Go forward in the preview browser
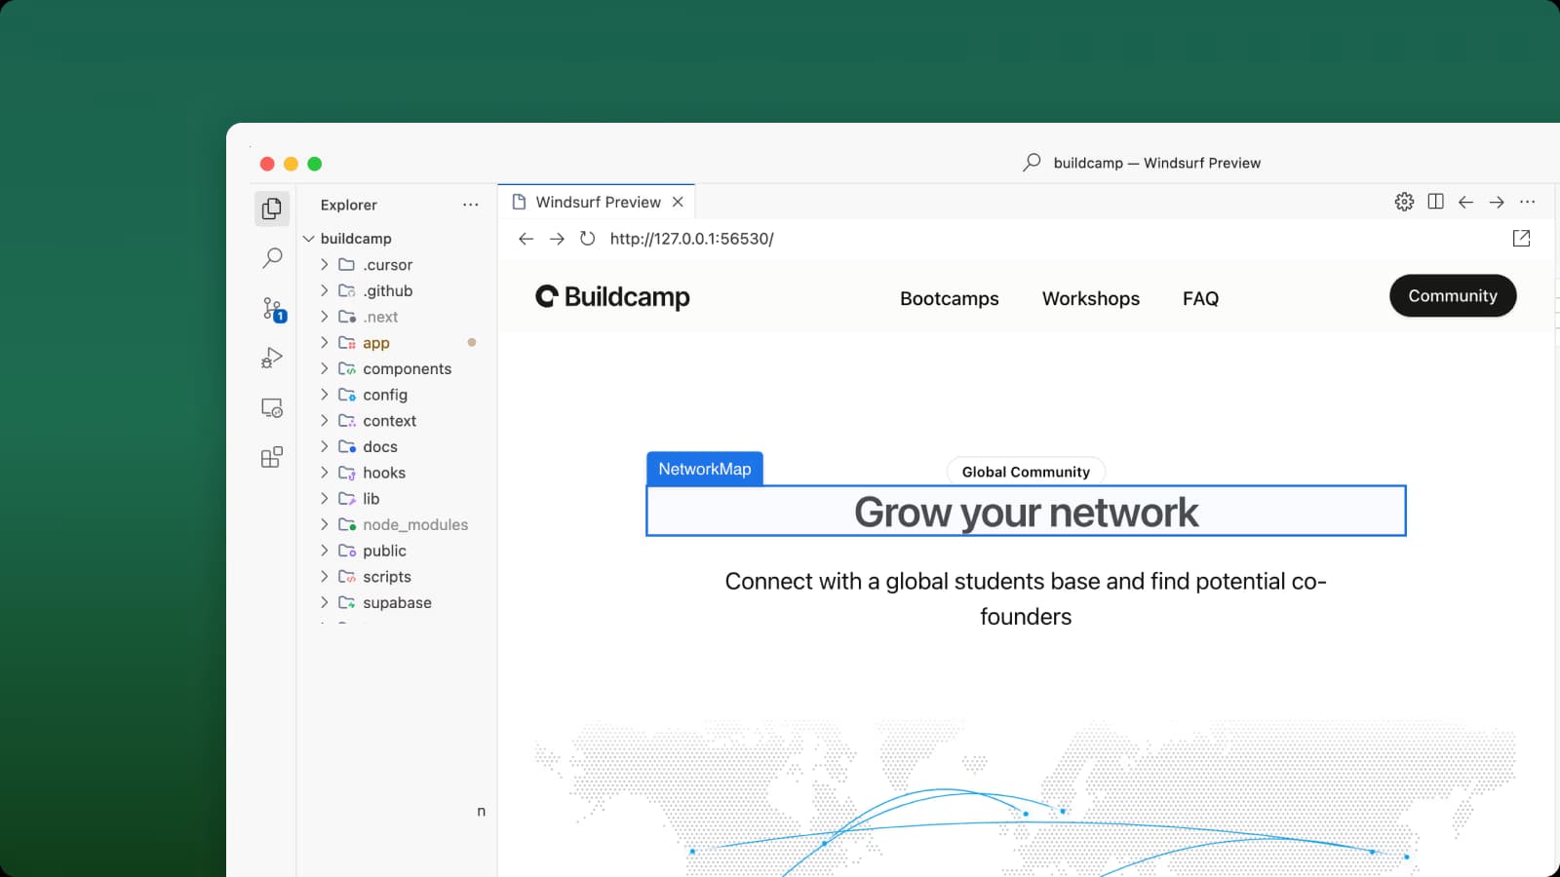The width and height of the screenshot is (1560, 877). [x=557, y=239]
